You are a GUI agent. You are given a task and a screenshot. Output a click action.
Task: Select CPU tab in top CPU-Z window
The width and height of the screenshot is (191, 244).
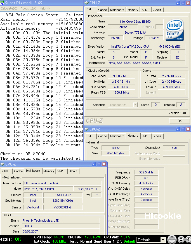pos(89,9)
